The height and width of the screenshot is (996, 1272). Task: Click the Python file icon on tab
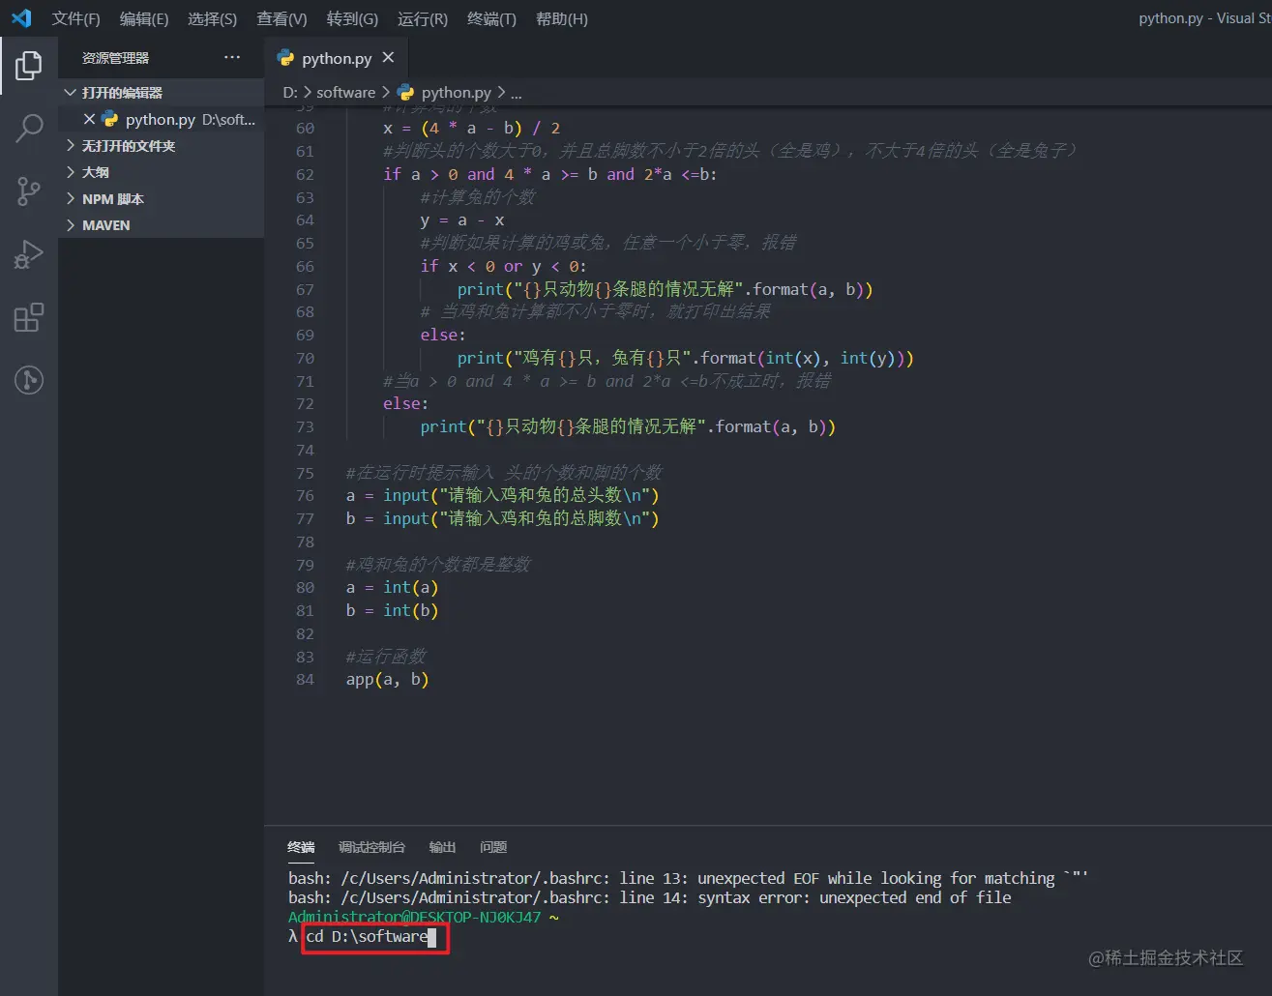click(x=285, y=58)
